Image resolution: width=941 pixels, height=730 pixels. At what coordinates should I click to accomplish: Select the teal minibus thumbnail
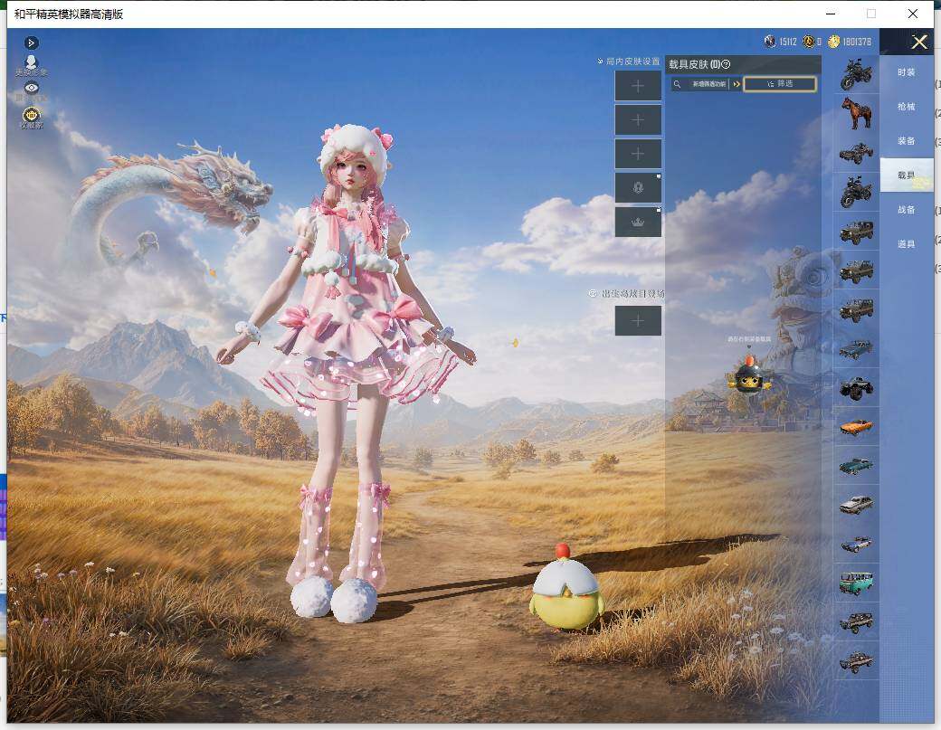pyautogui.click(x=856, y=583)
